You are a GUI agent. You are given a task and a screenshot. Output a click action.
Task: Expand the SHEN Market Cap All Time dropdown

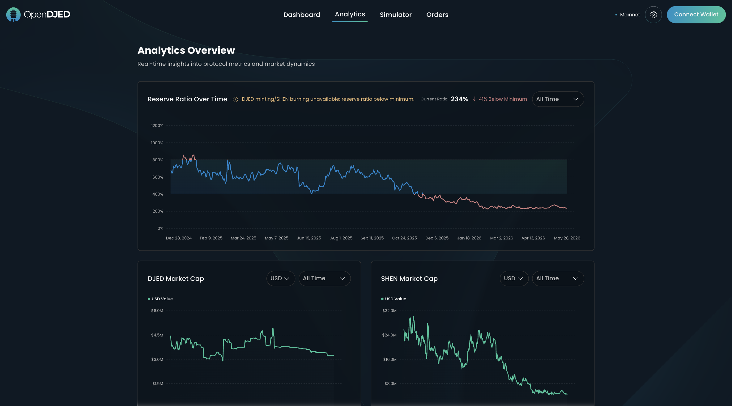tap(558, 278)
